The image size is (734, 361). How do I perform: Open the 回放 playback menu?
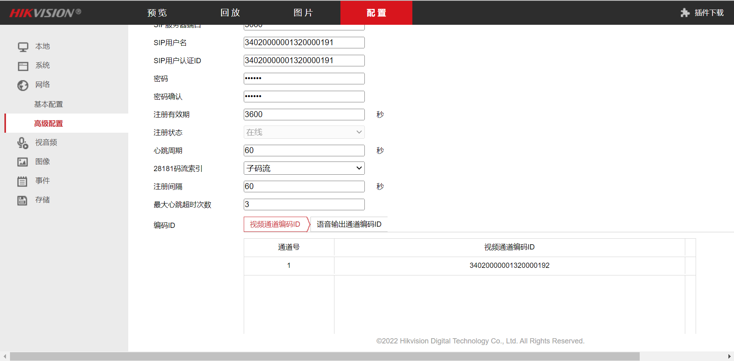pyautogui.click(x=230, y=12)
